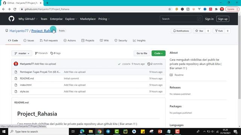The height and width of the screenshot is (135, 241).
Task: Click Hariyanto77 commit author avatar
Action: 16,64
